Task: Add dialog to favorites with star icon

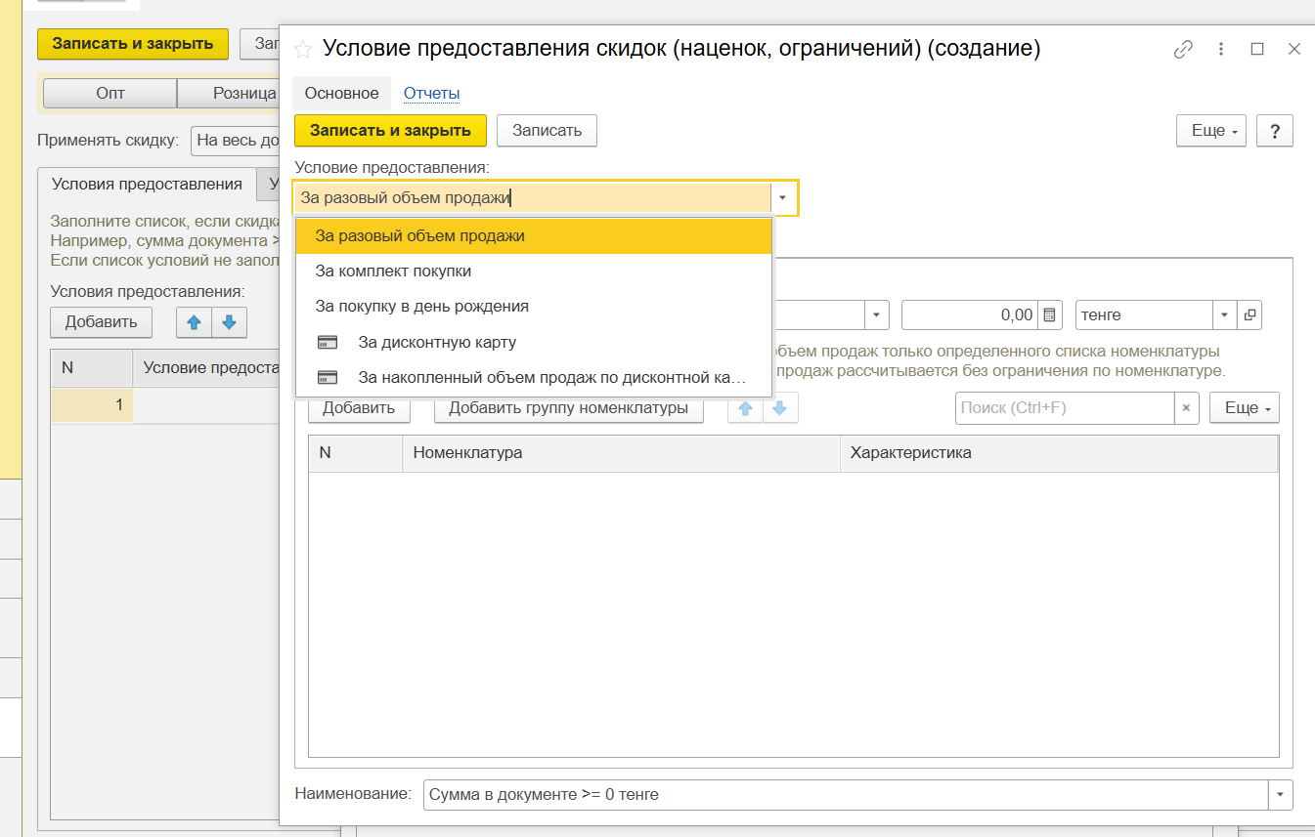Action: (x=304, y=49)
